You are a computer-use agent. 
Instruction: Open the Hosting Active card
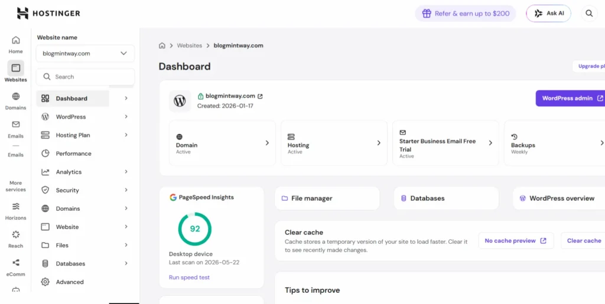[334, 143]
